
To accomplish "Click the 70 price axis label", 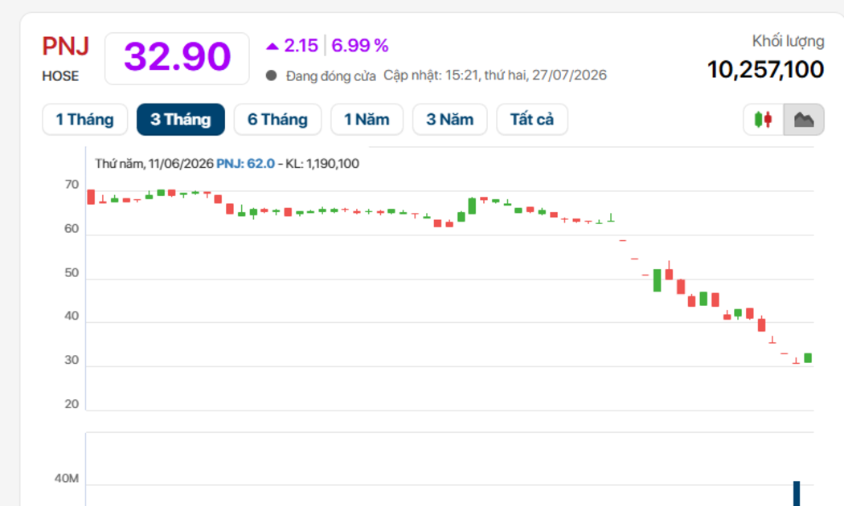I will (72, 185).
